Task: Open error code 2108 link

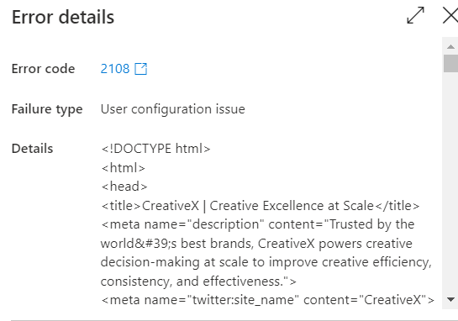Action: pos(115,69)
